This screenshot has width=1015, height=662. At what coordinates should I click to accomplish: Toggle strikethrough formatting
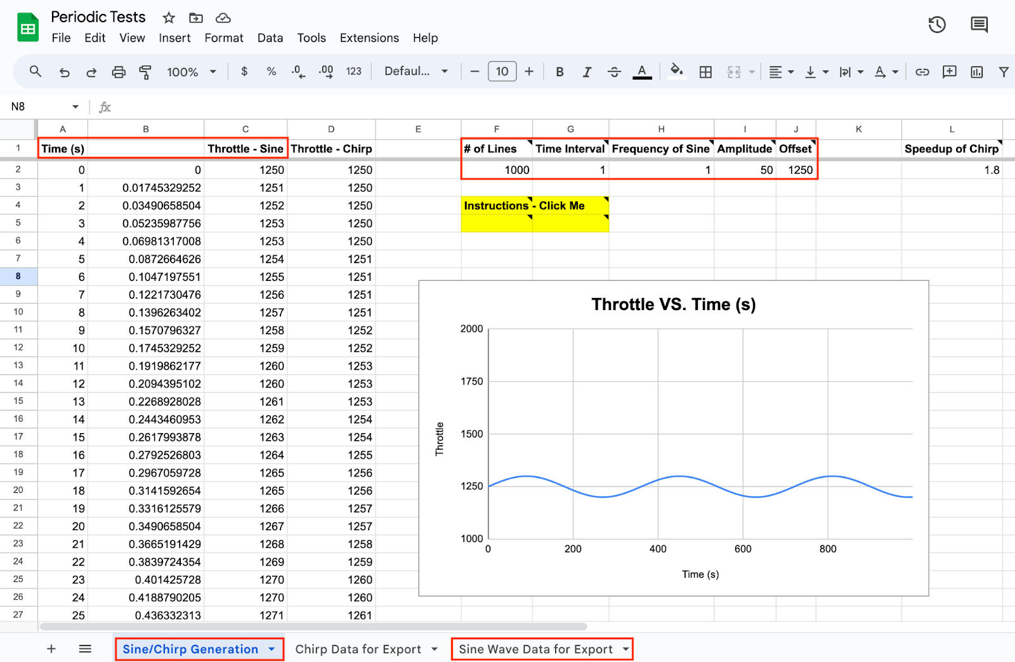(x=614, y=72)
